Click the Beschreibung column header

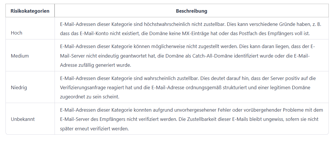pyautogui.click(x=192, y=11)
